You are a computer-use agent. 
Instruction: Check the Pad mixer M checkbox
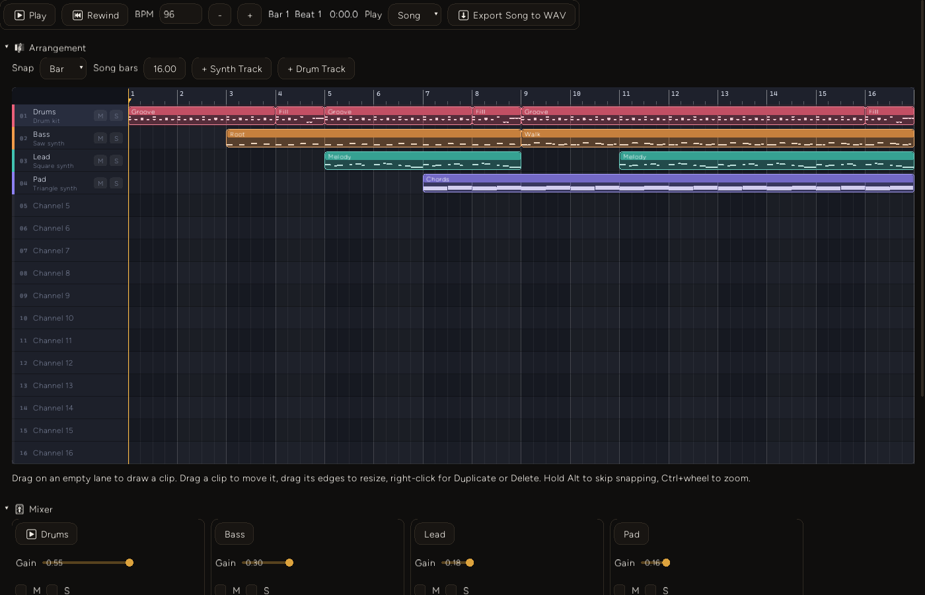tap(620, 590)
